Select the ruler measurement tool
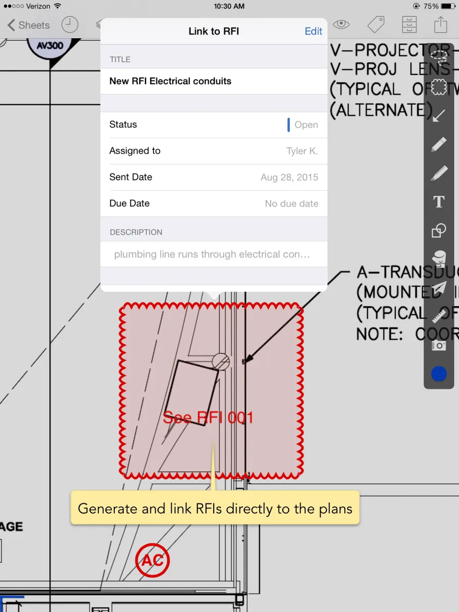Viewport: 459px width, 612px height. 439,317
